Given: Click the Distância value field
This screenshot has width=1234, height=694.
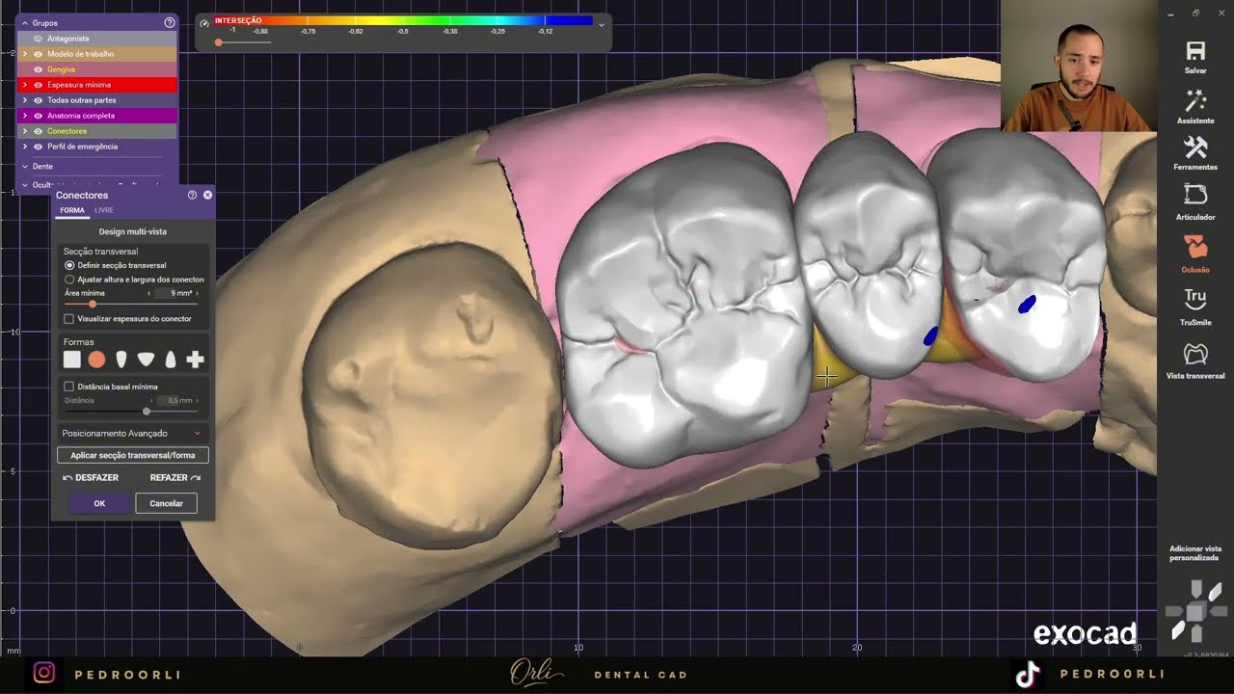Looking at the screenshot, I should click(174, 400).
